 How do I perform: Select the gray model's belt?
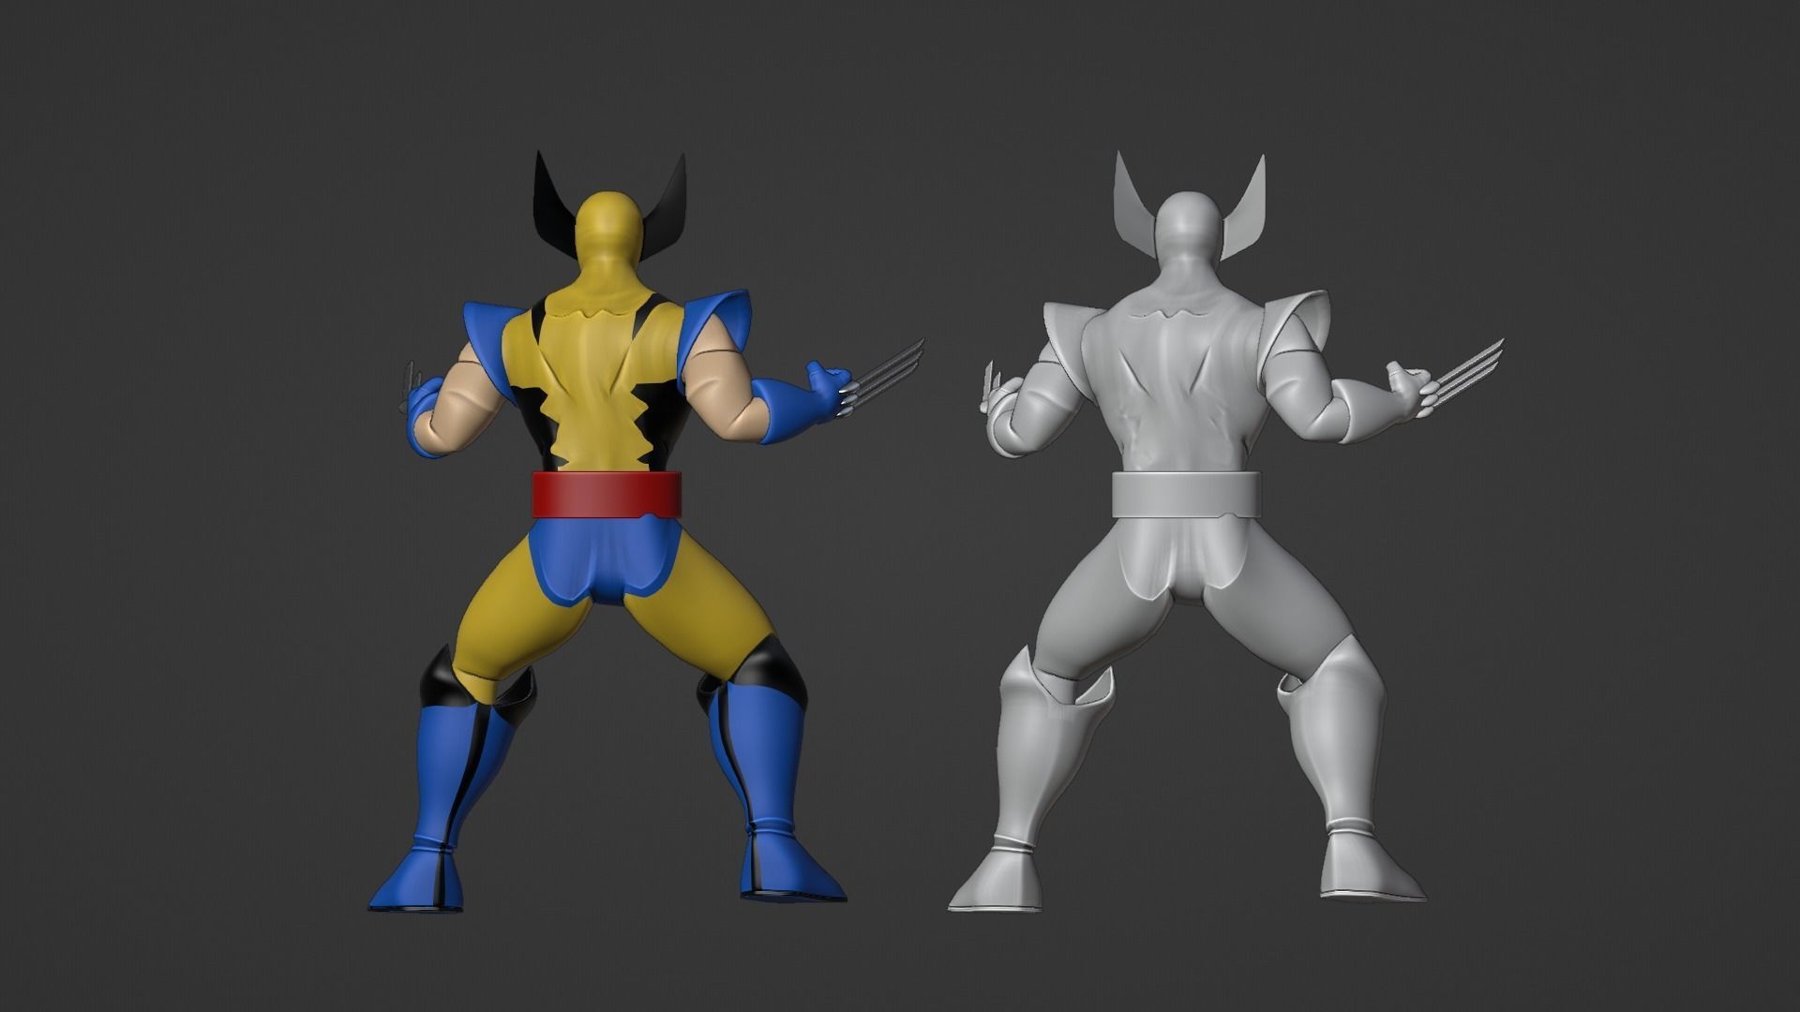[x=1186, y=495]
